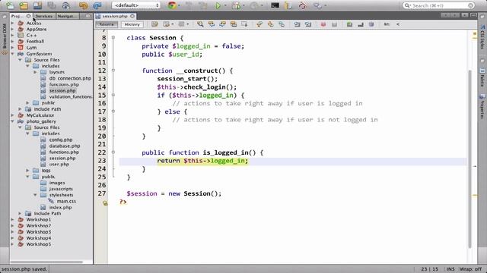Click the Redo arrow icon

point(97,5)
